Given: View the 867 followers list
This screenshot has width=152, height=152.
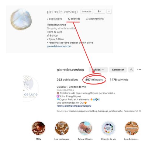Looking at the screenshot, I should pos(94,80).
